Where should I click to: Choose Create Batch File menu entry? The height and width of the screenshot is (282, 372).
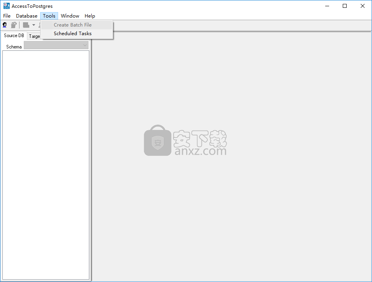(x=77, y=25)
